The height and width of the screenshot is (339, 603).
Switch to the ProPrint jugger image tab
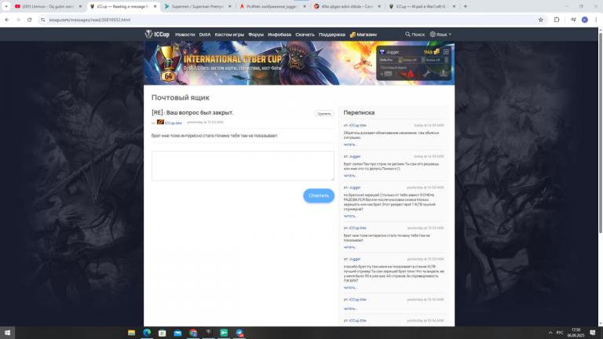tap(272, 6)
